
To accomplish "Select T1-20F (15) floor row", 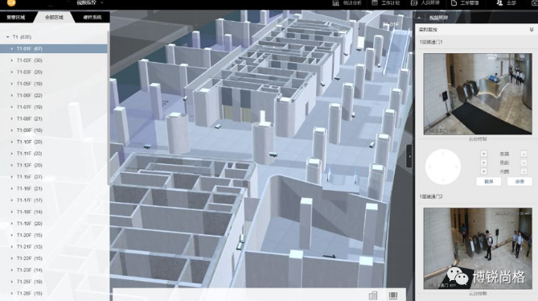I will [54, 236].
